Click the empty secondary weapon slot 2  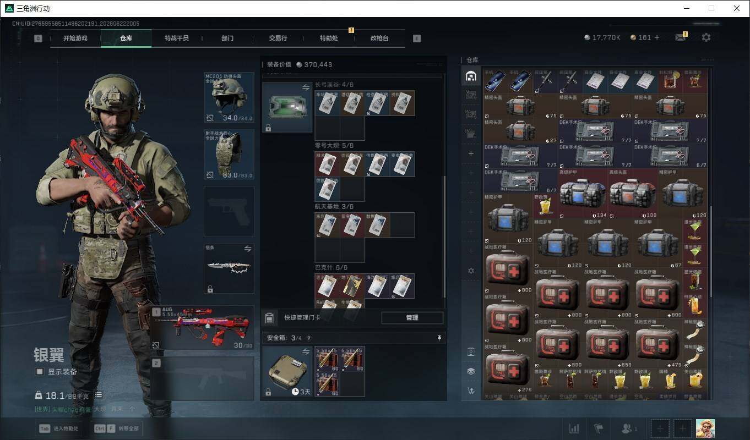pos(203,378)
